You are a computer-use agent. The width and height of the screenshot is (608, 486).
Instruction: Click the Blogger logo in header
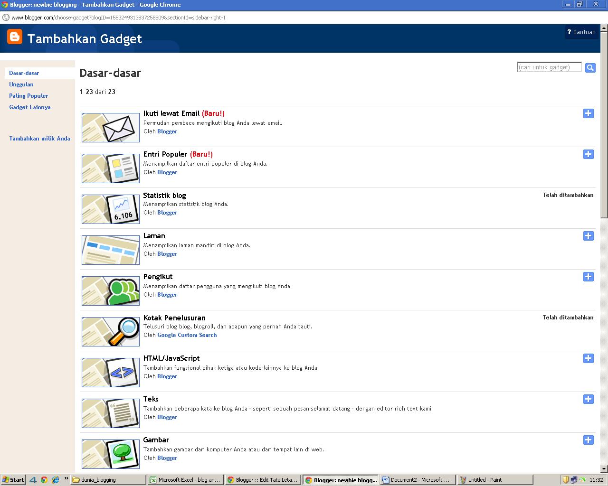point(15,36)
